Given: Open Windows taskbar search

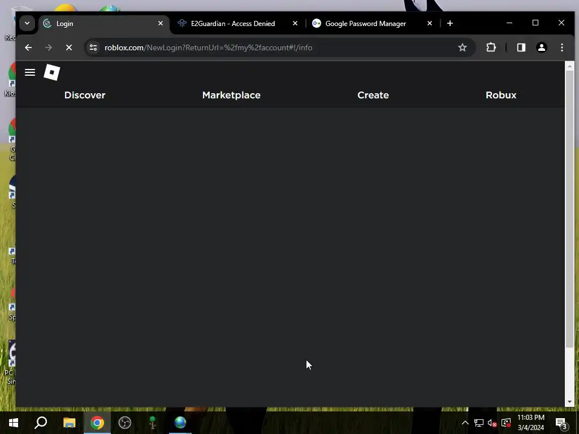Looking at the screenshot, I should point(41,423).
